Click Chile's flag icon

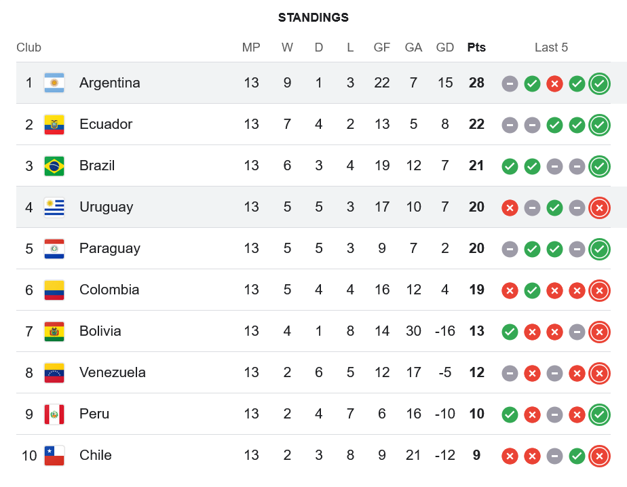[x=54, y=455]
